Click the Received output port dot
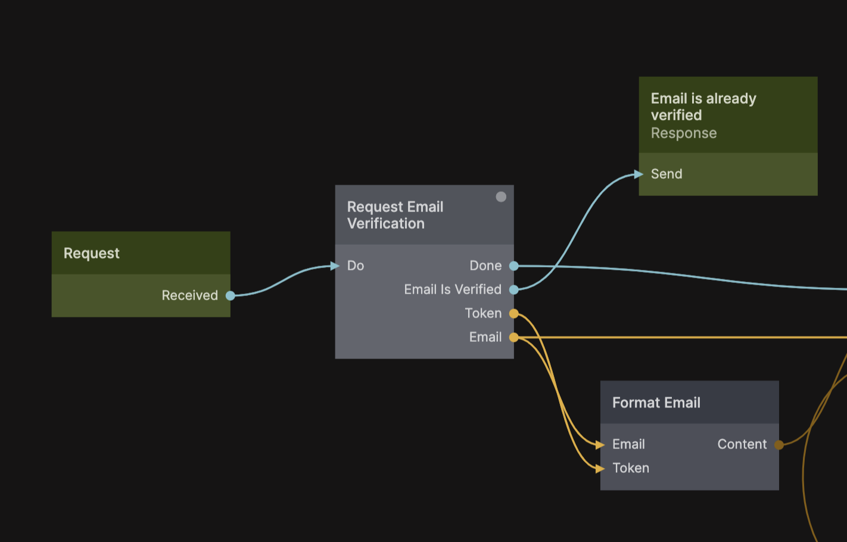 tap(230, 295)
